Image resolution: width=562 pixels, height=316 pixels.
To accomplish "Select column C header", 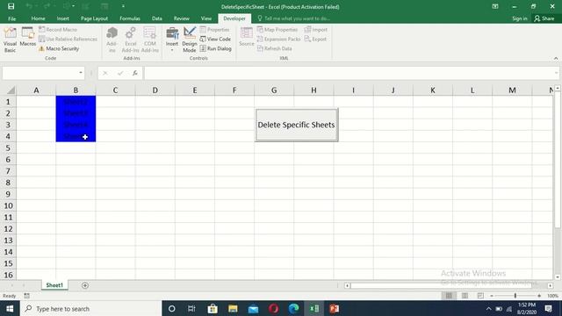I will (115, 90).
